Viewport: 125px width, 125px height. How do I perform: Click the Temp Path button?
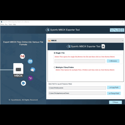coord(114,93)
